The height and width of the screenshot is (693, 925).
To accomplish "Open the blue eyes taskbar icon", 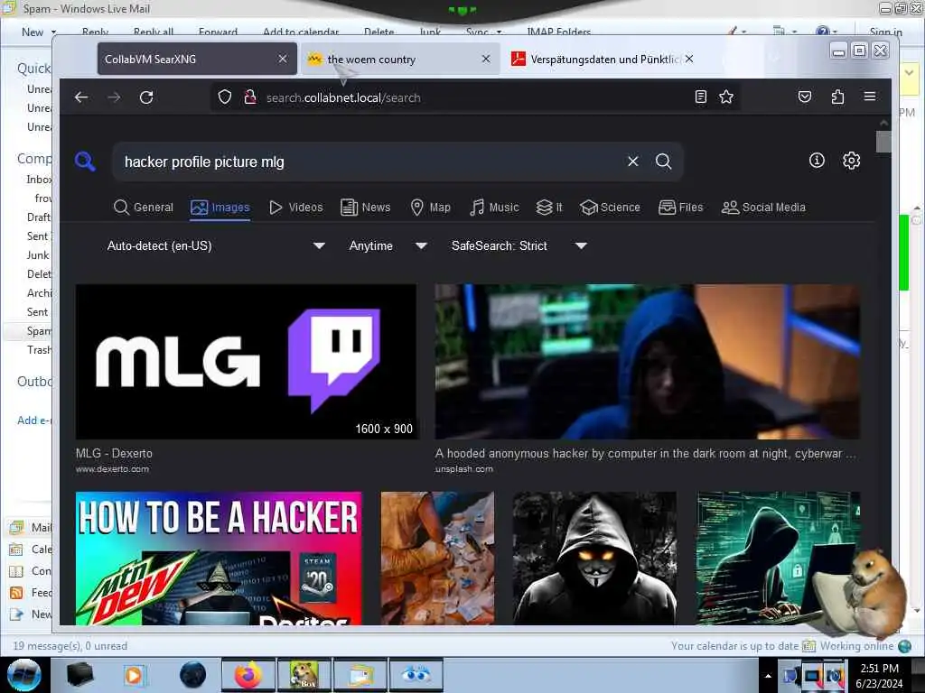I will [x=416, y=675].
